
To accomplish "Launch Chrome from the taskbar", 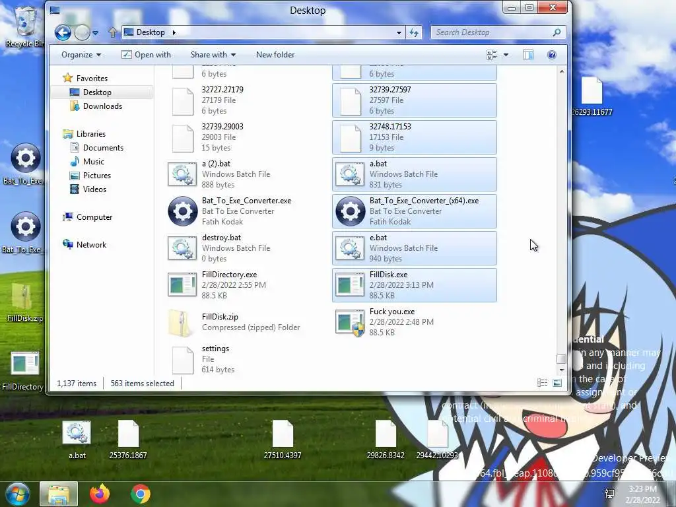I will (x=140, y=494).
